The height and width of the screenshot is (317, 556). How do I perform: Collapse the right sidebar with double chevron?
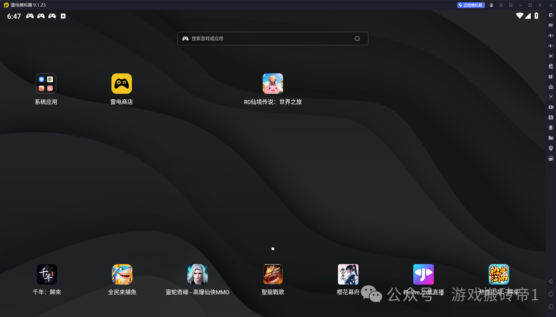click(551, 5)
